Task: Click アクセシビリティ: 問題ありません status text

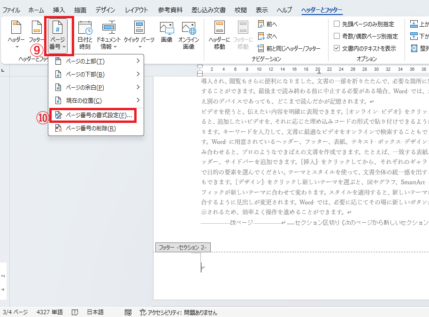Action: click(x=183, y=312)
